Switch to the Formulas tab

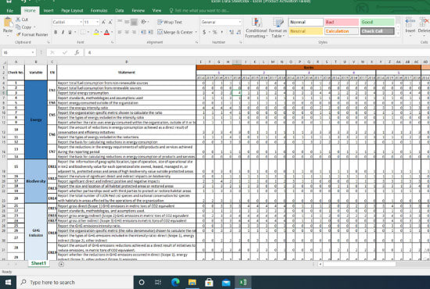(x=99, y=10)
